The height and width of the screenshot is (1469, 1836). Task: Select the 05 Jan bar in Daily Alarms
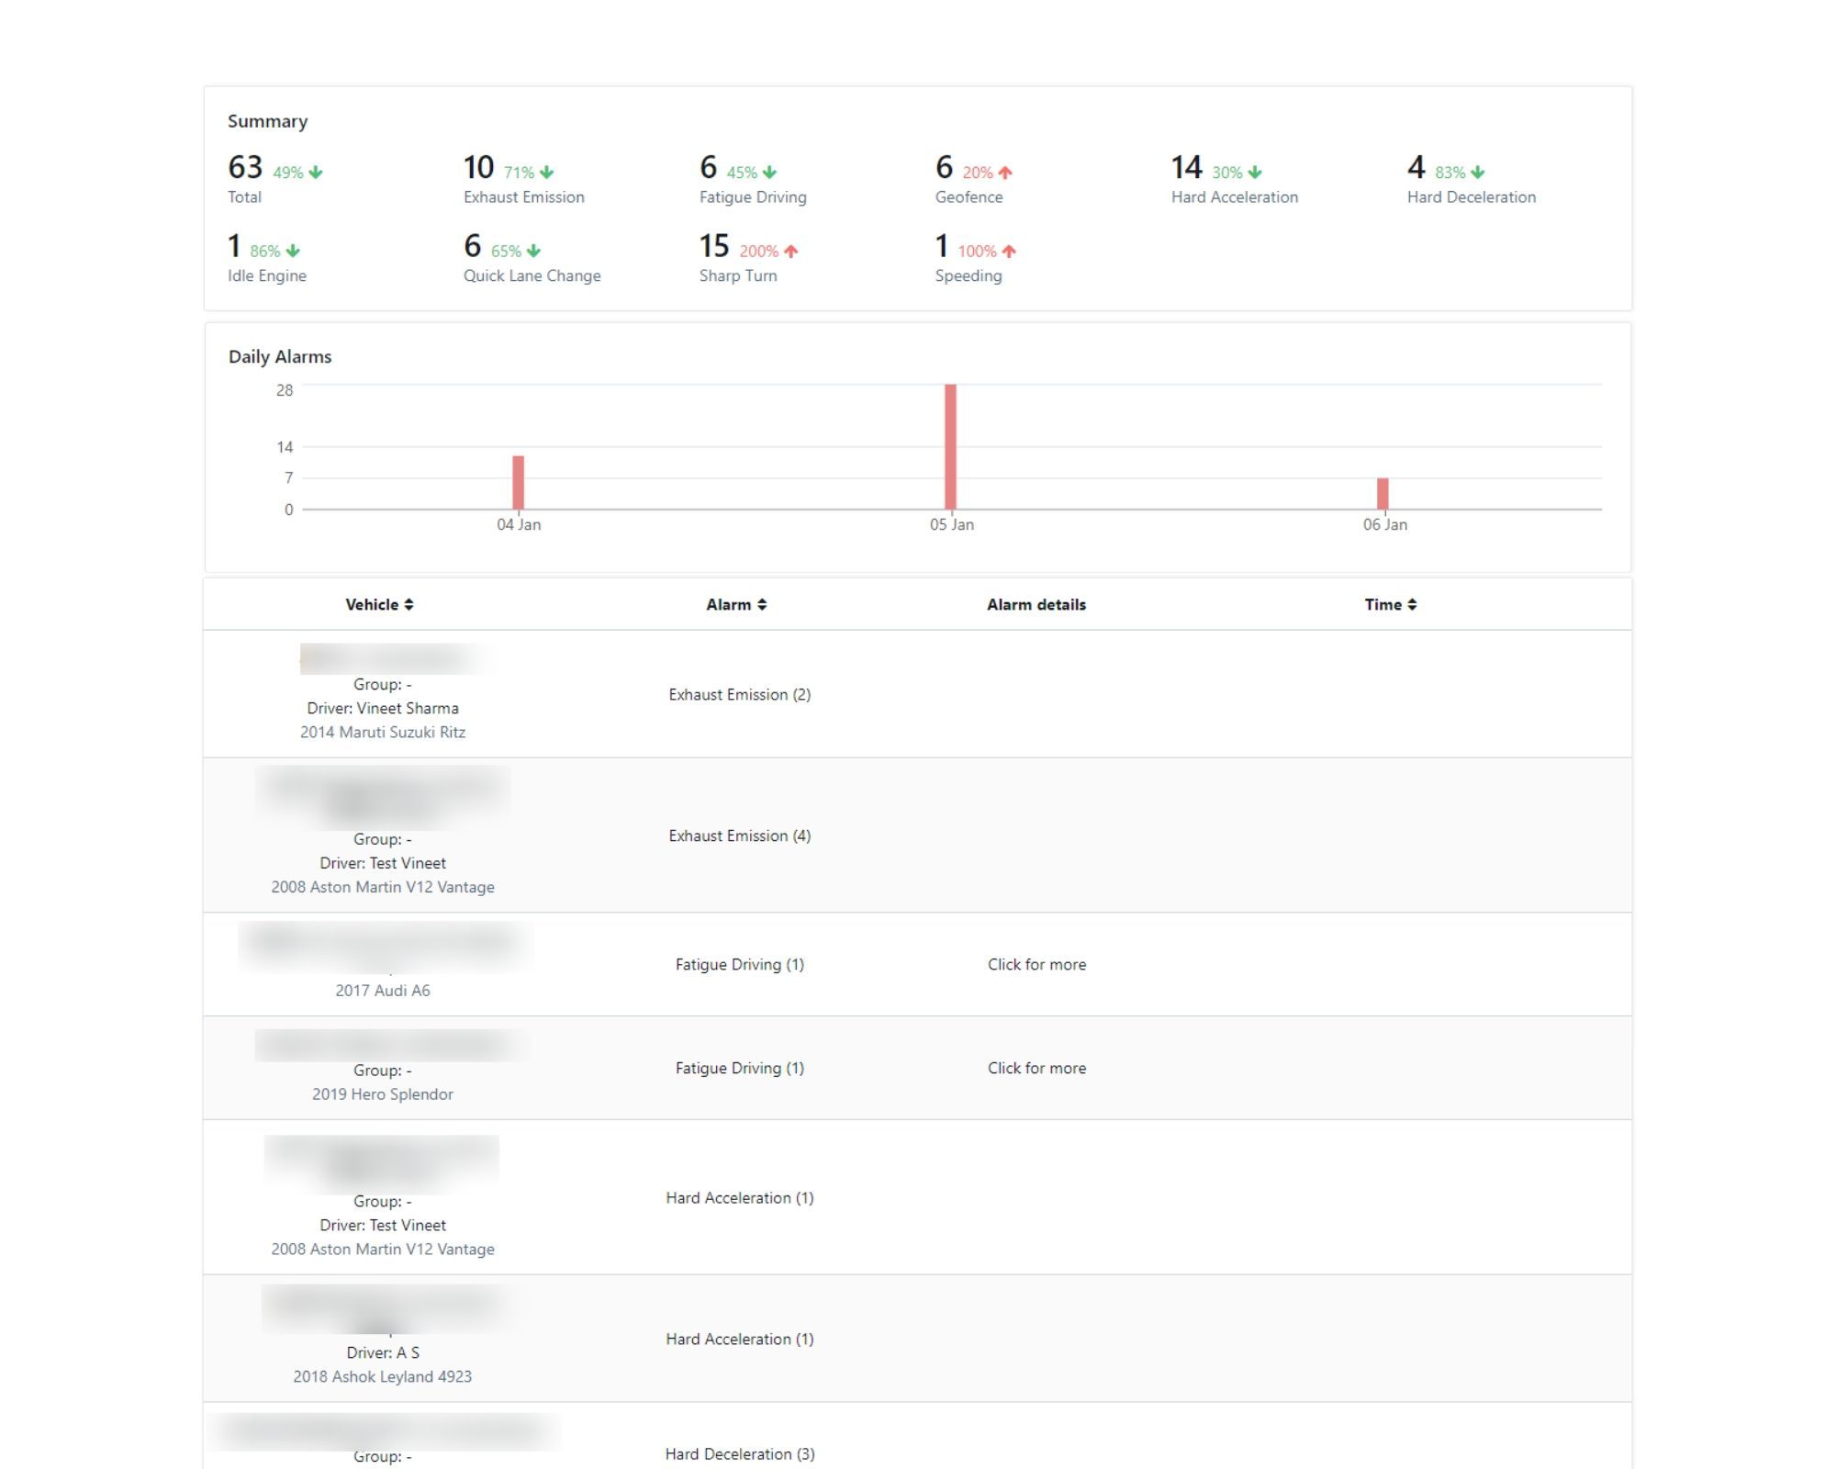(x=950, y=446)
